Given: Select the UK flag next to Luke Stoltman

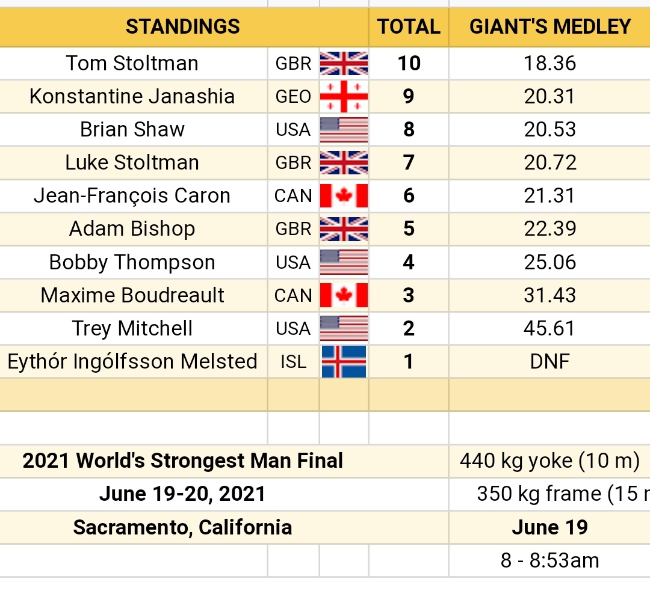Looking at the screenshot, I should (x=344, y=162).
